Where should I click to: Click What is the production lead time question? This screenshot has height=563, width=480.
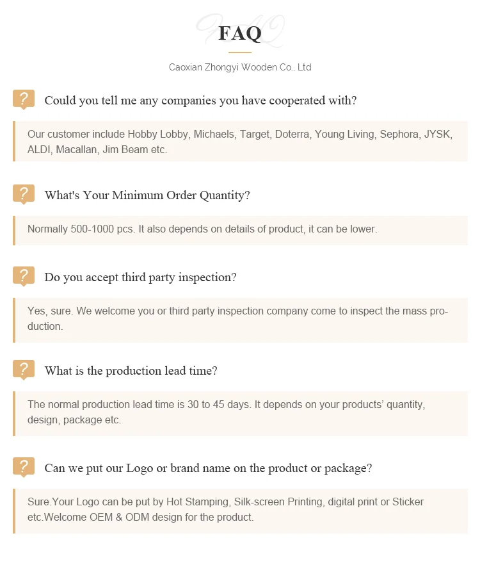point(131,371)
